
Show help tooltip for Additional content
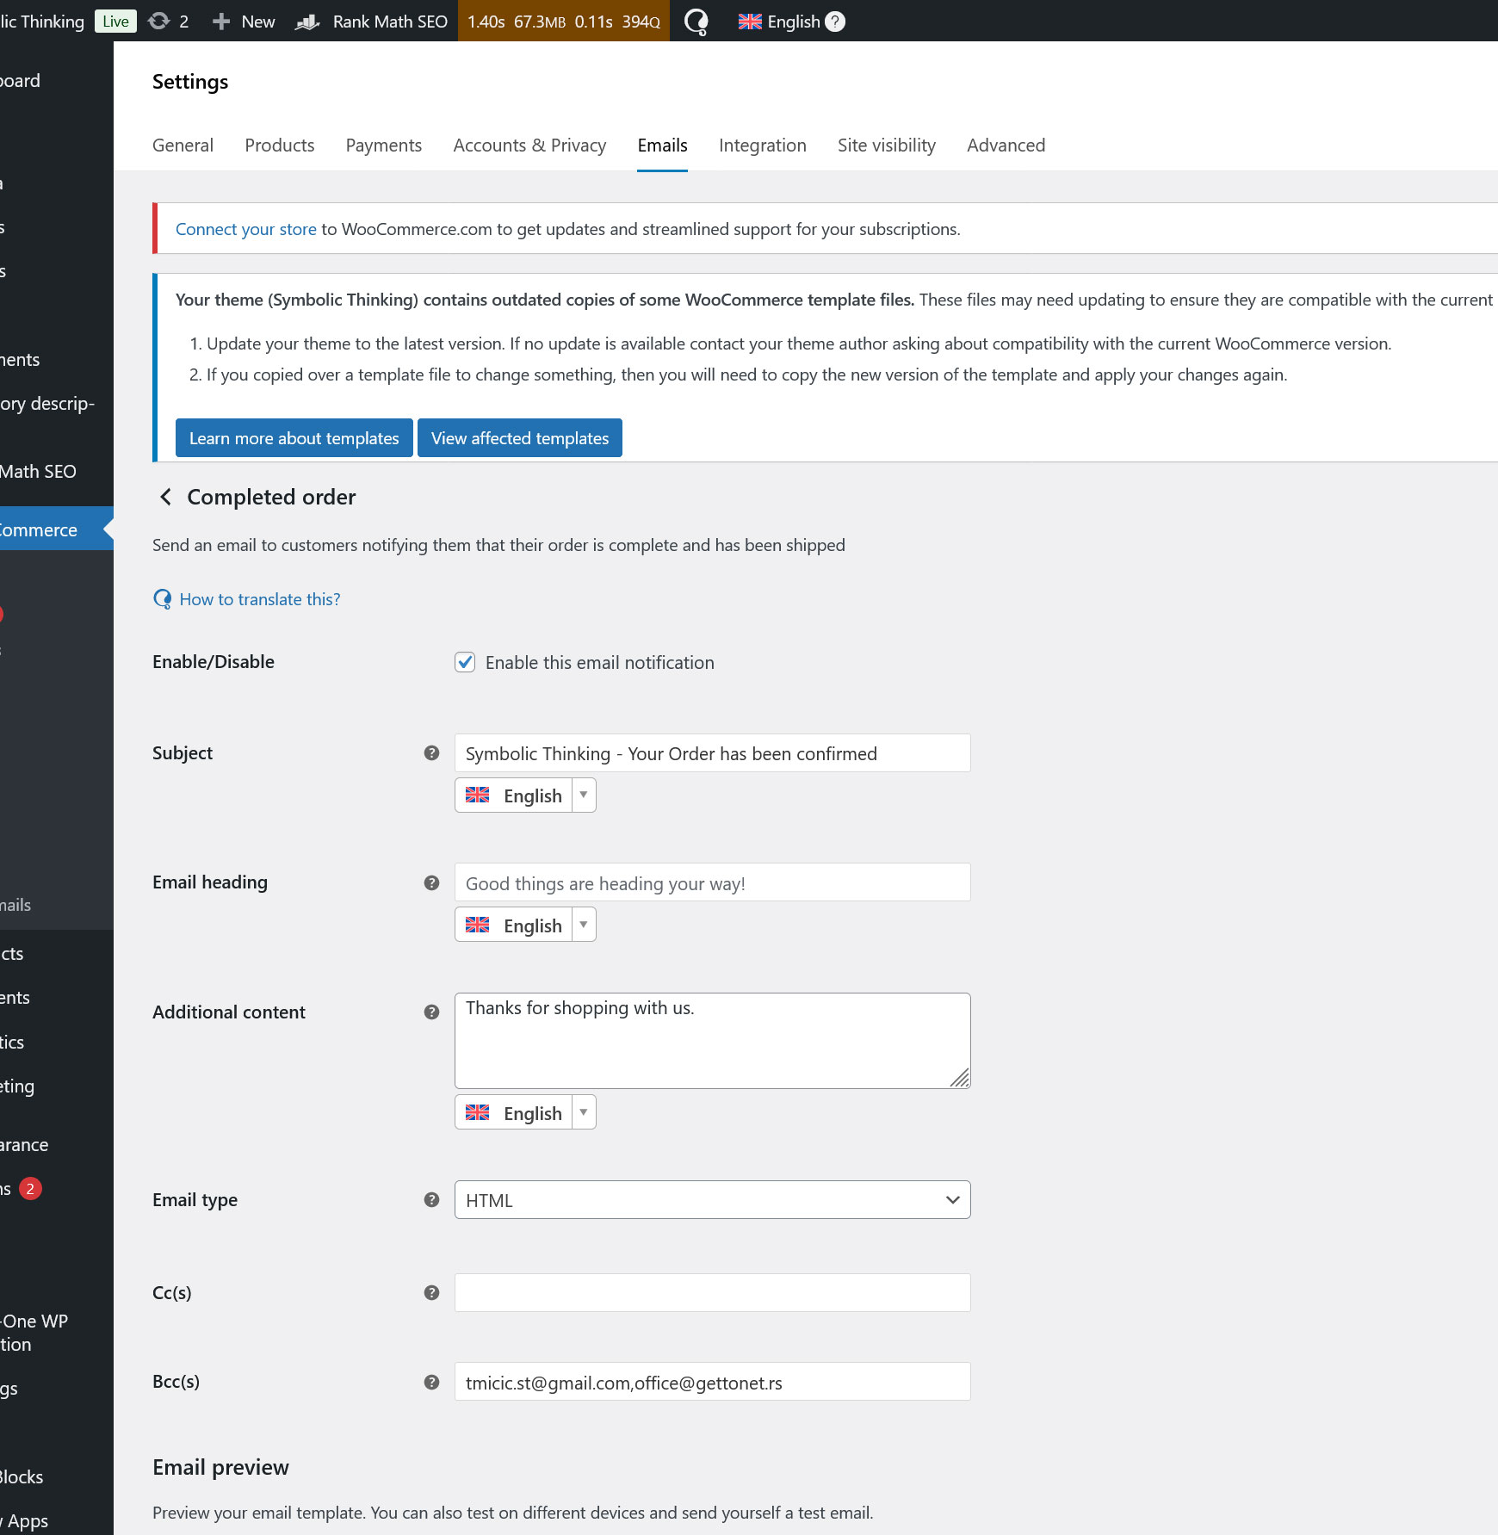pos(432,1012)
